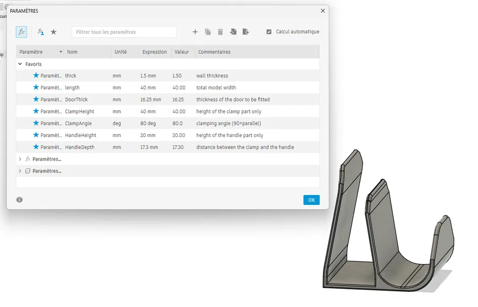The width and height of the screenshot is (478, 307).
Task: Select the fx all parameters filter icon
Action: pos(21,32)
